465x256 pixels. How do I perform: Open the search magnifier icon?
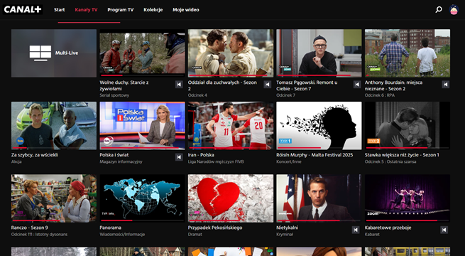coord(438,9)
